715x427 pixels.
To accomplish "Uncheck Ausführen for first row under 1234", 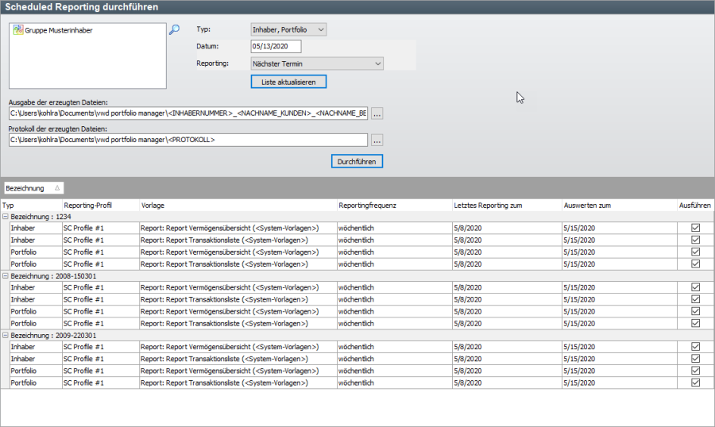I will coord(696,228).
